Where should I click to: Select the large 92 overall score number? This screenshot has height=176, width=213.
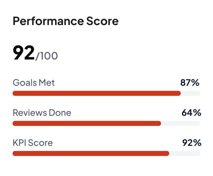tap(23, 53)
